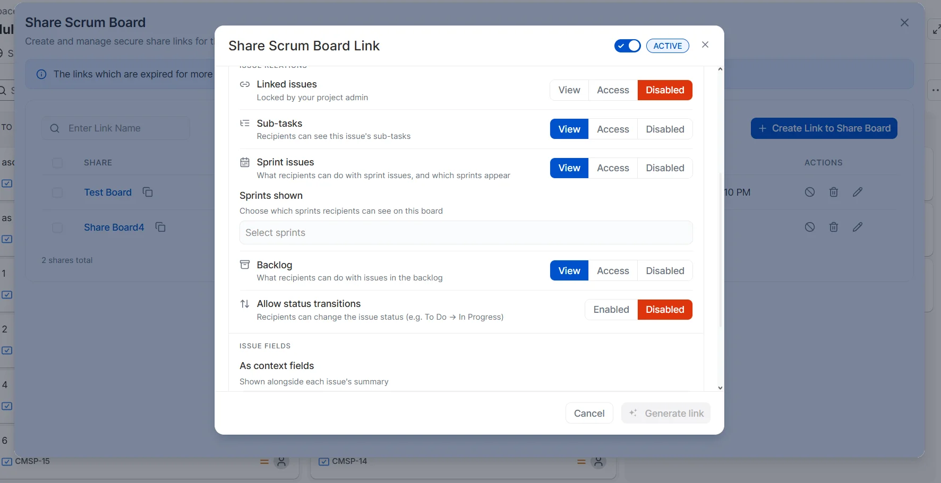
Task: Open the Share Board4 share link
Action: coord(114,227)
